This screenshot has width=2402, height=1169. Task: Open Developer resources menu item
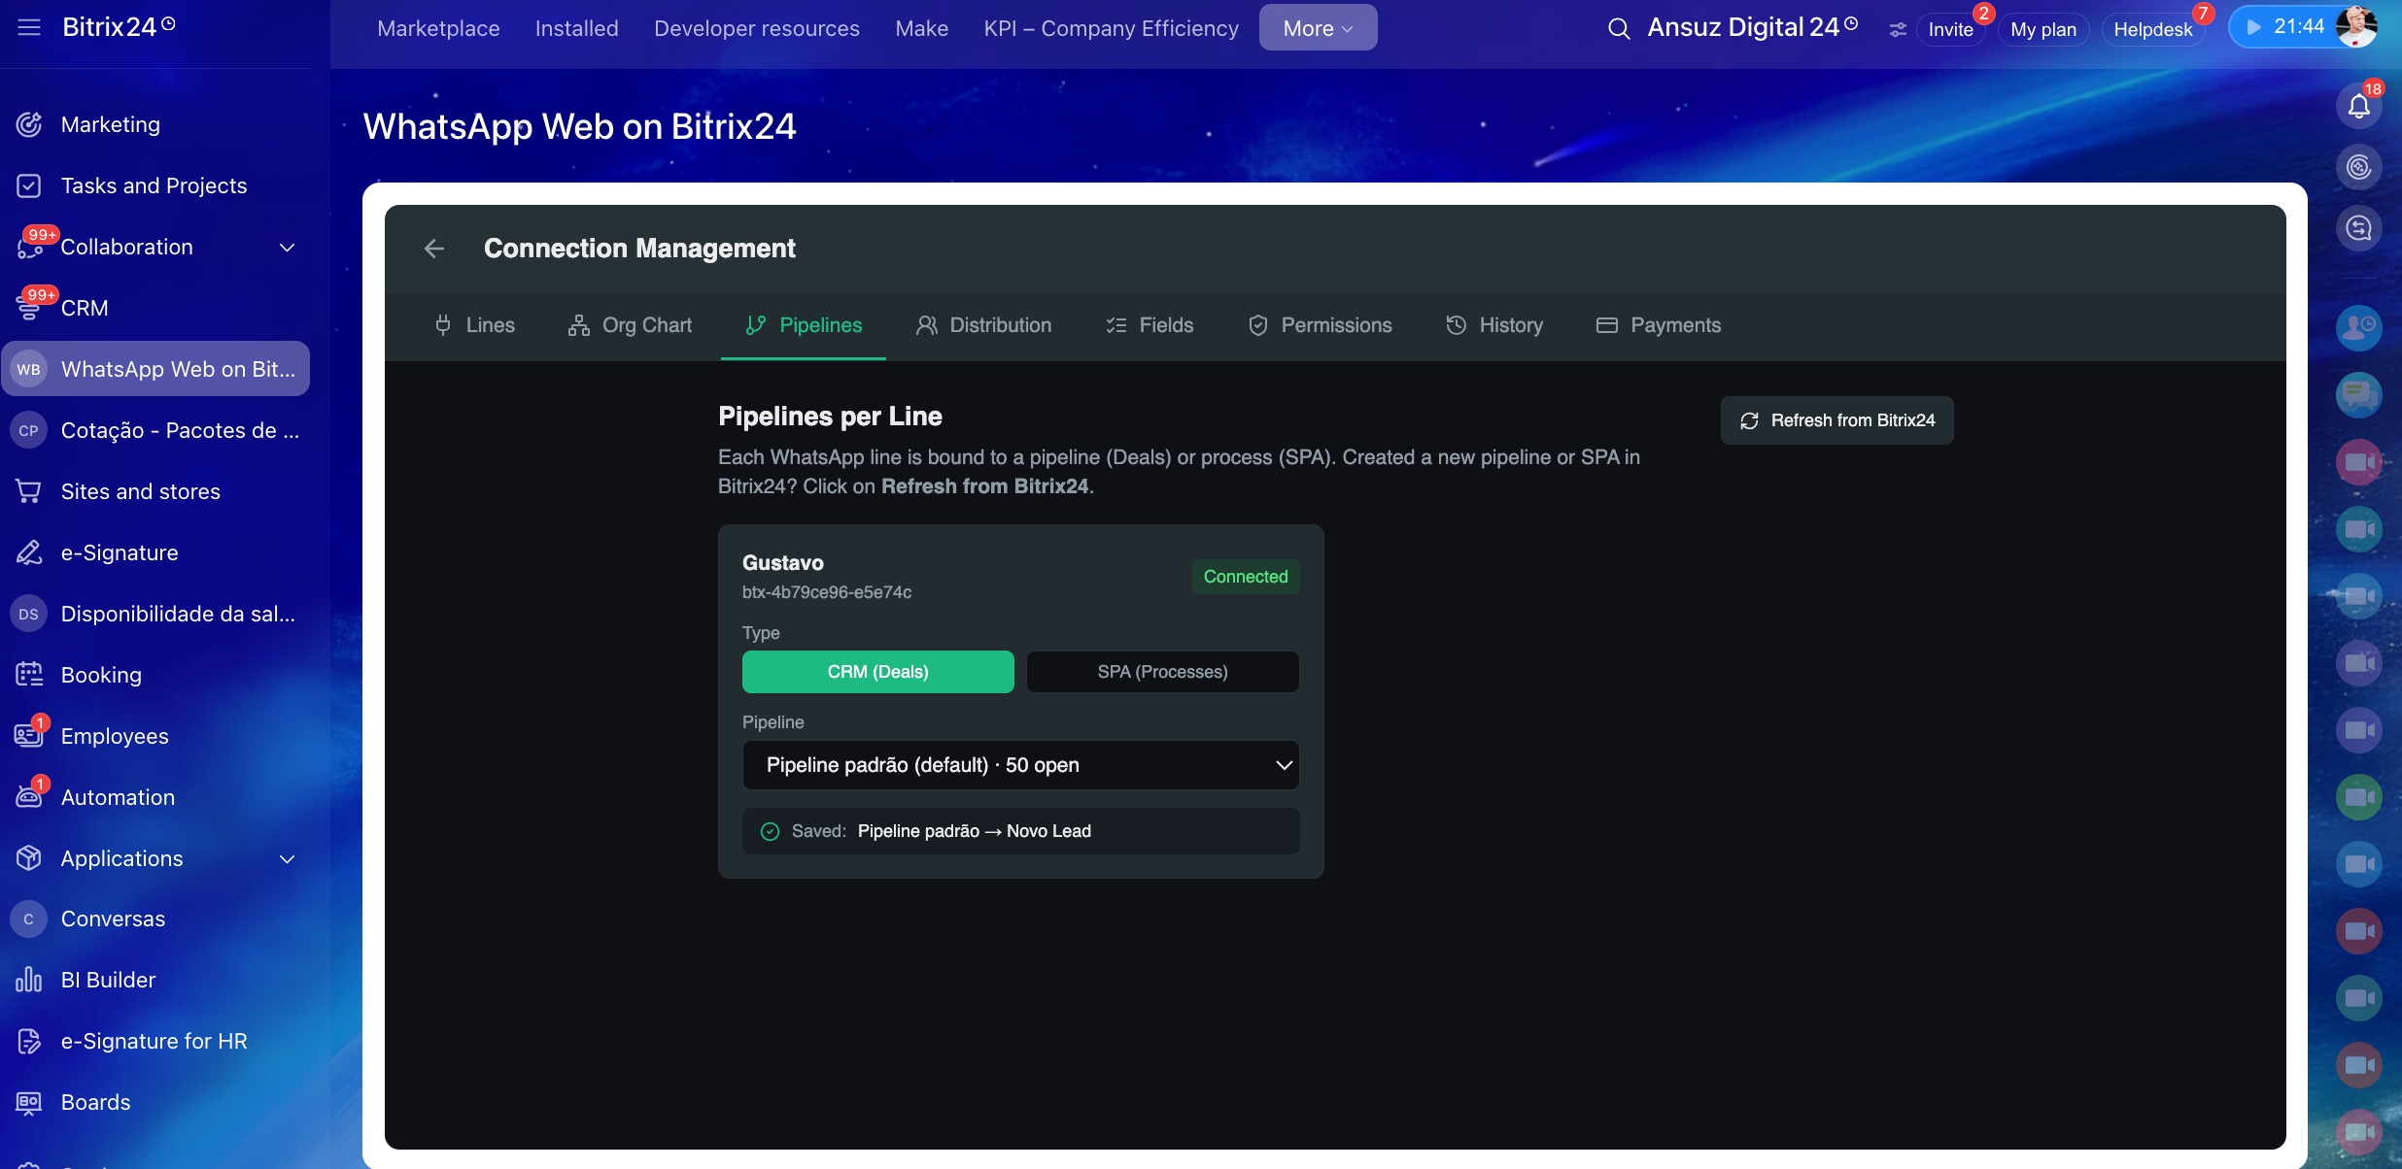click(757, 28)
